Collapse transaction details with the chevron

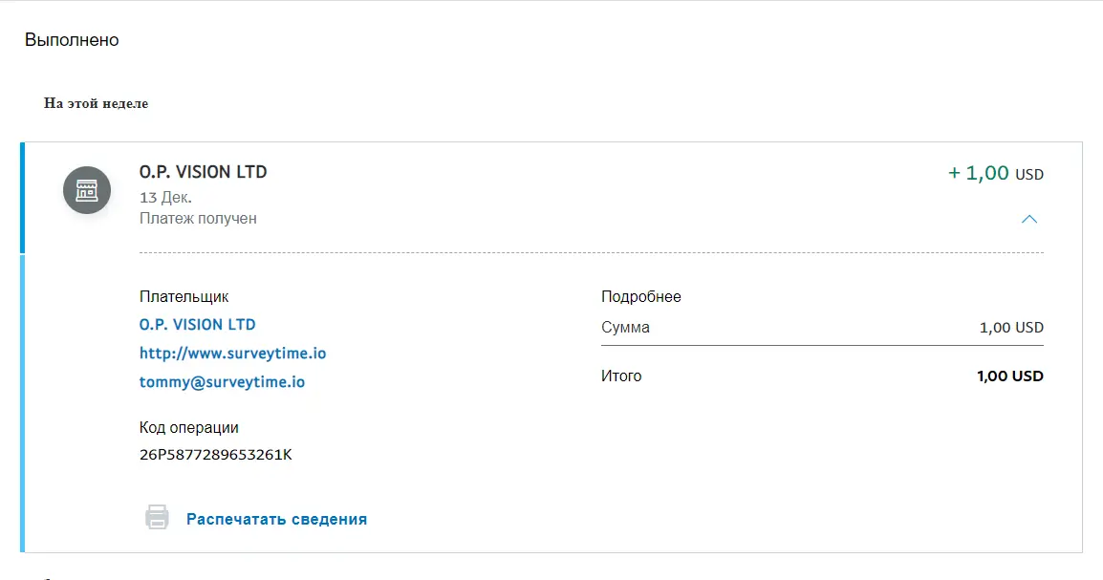coord(1029,220)
